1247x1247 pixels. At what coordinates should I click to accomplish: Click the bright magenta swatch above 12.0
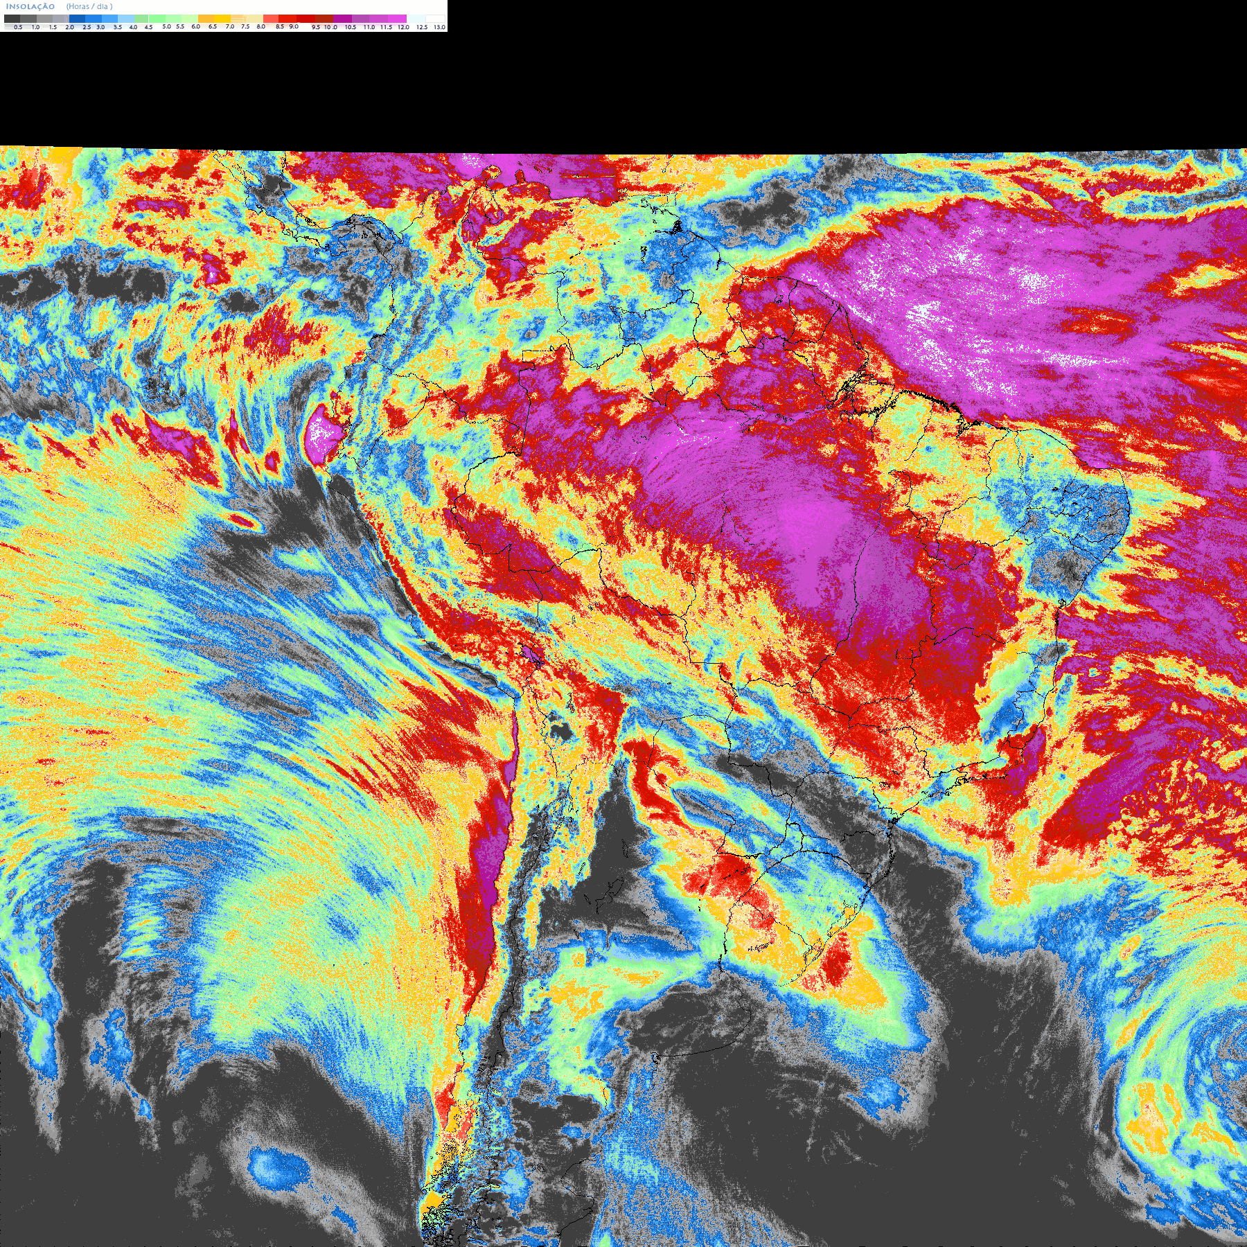pos(397,19)
